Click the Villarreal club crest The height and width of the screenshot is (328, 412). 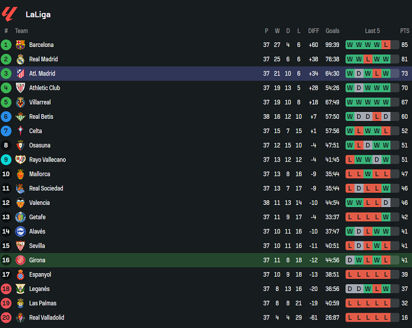(21, 102)
